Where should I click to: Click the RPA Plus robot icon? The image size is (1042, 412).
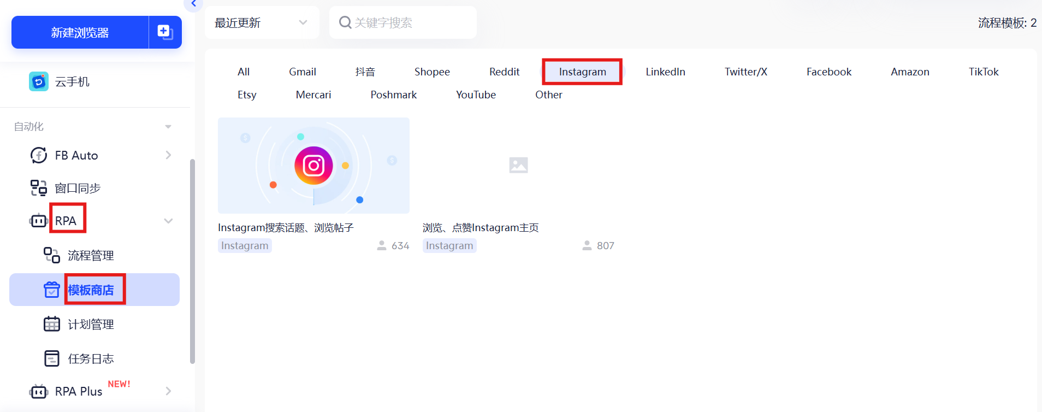click(38, 391)
